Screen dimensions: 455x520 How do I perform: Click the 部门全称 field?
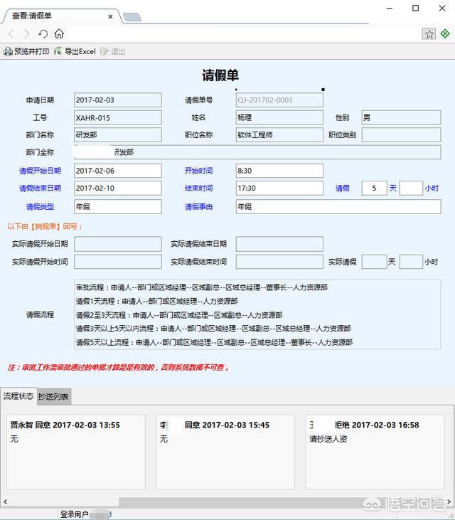[257, 152]
